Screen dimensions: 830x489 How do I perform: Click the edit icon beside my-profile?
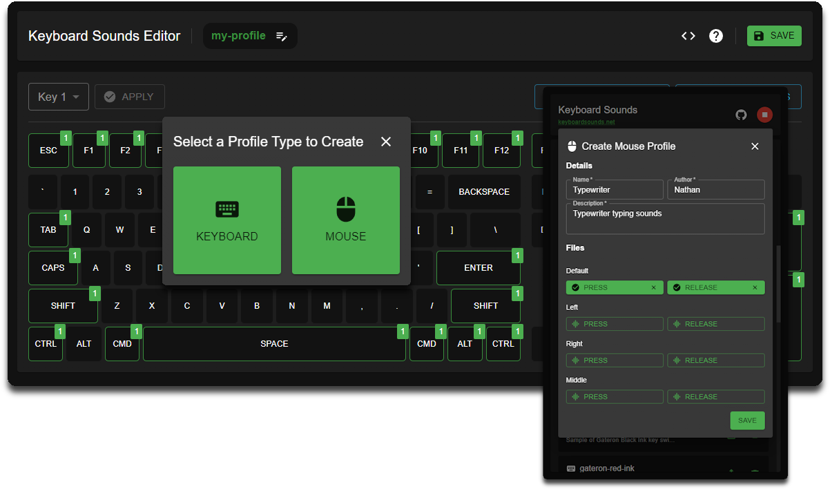click(281, 36)
